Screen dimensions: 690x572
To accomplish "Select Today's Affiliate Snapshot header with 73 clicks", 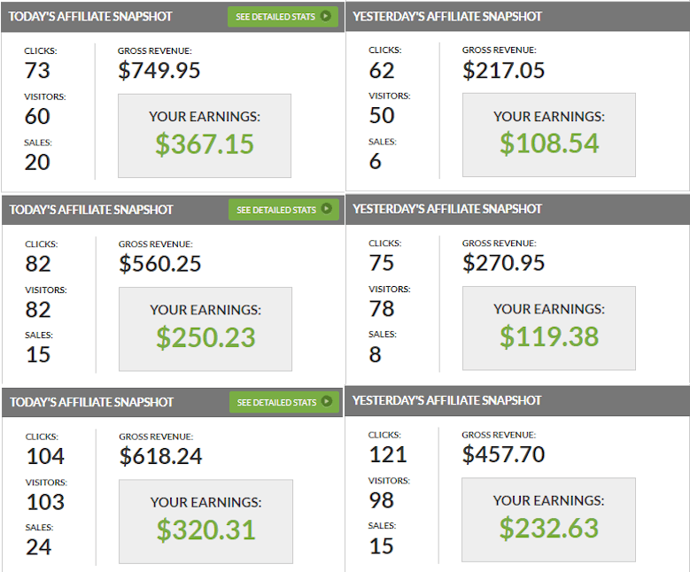I will [x=91, y=17].
